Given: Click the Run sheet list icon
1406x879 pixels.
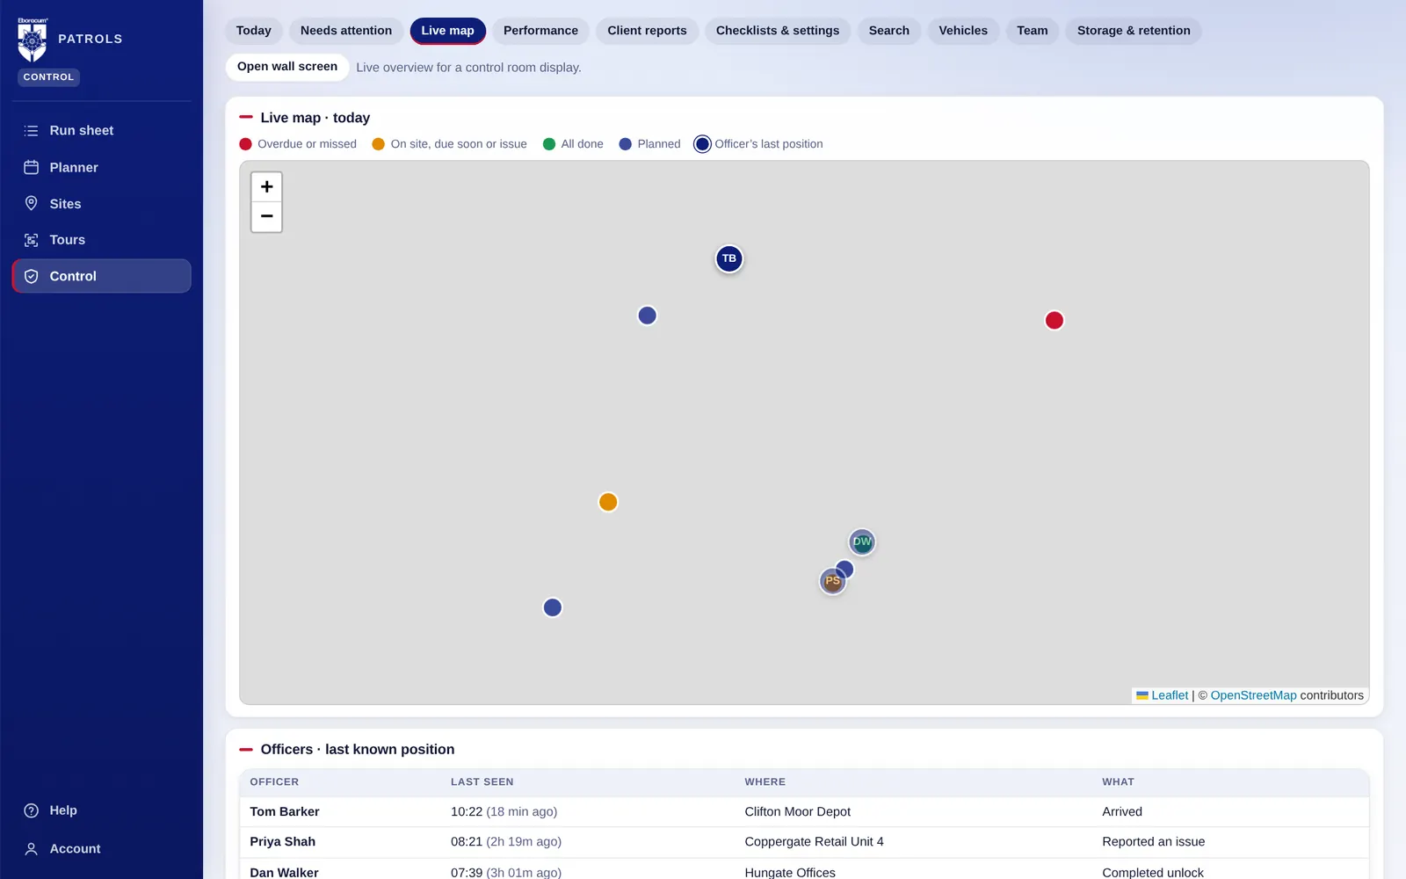Looking at the screenshot, I should coord(31,130).
